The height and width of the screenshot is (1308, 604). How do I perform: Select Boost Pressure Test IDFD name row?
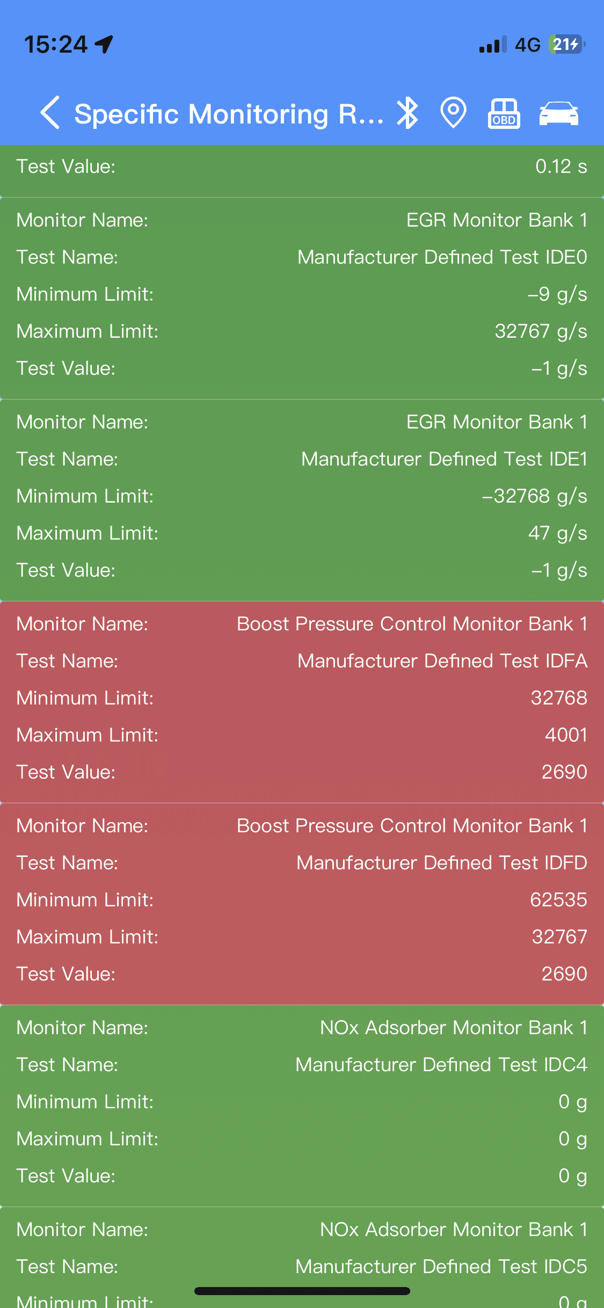pos(302,863)
